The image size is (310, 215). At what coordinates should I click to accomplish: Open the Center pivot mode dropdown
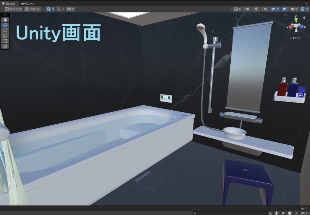(13, 9)
